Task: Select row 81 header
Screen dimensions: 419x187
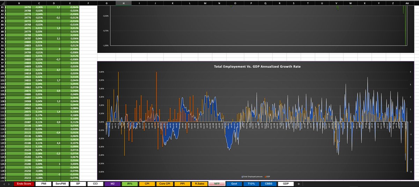Action: [2, 7]
